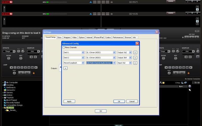
Task: Switch to the iPhone/iPad tab
Action: pyautogui.click(x=99, y=37)
